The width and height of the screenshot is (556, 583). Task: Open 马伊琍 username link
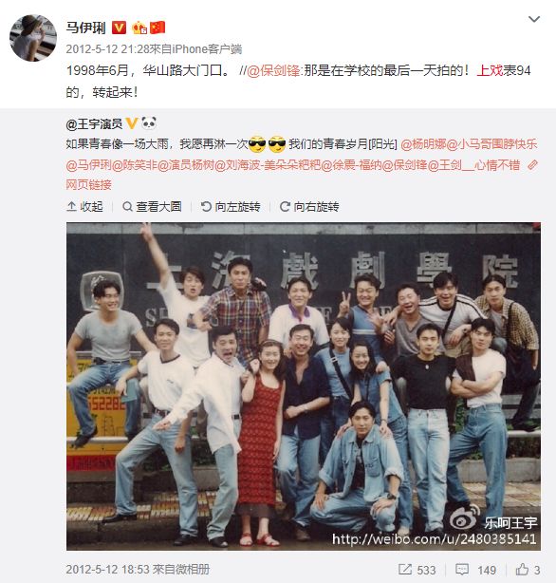(85, 28)
